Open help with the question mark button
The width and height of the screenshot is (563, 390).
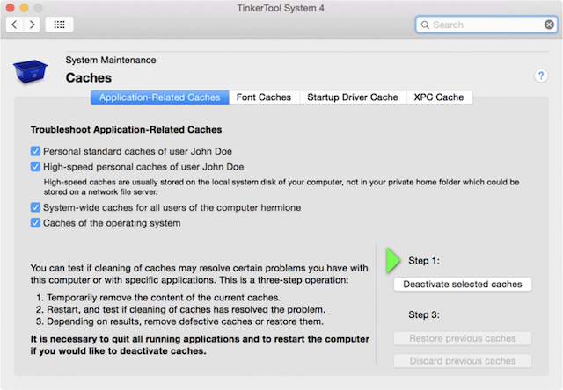[541, 76]
